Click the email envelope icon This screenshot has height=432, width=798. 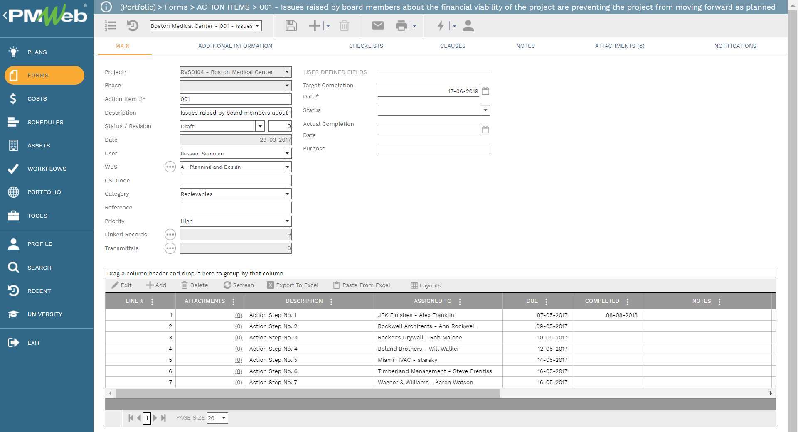[377, 26]
